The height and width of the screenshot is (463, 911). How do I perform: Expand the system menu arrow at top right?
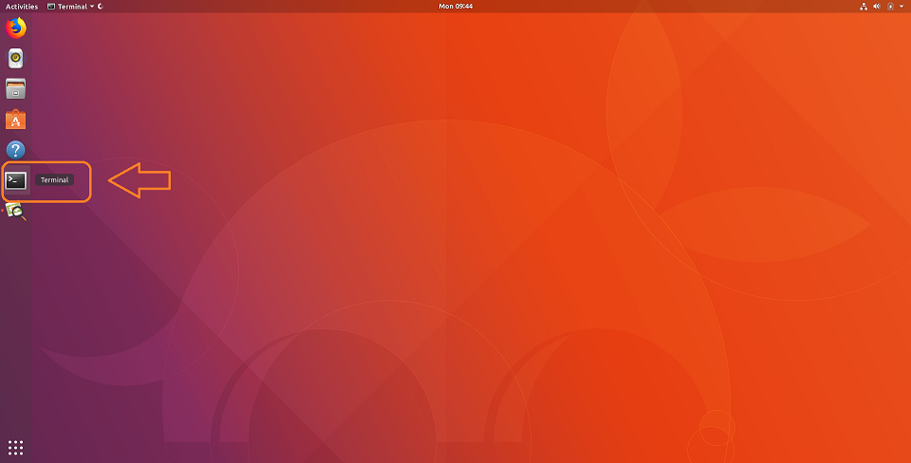902,7
